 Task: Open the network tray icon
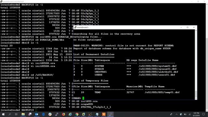[x=190, y=114]
